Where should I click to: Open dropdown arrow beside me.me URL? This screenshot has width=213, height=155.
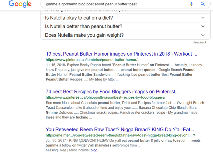[194, 135]
